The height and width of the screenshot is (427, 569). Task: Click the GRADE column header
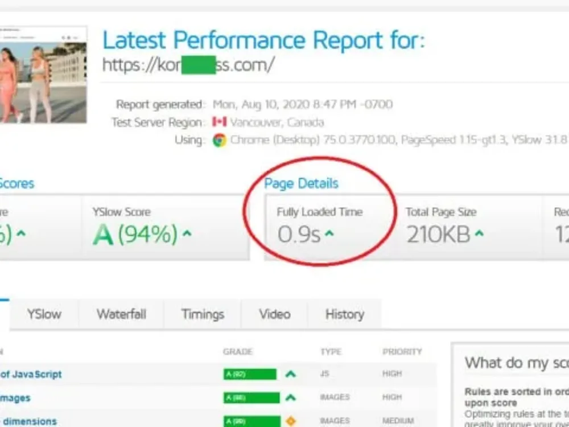tap(238, 351)
